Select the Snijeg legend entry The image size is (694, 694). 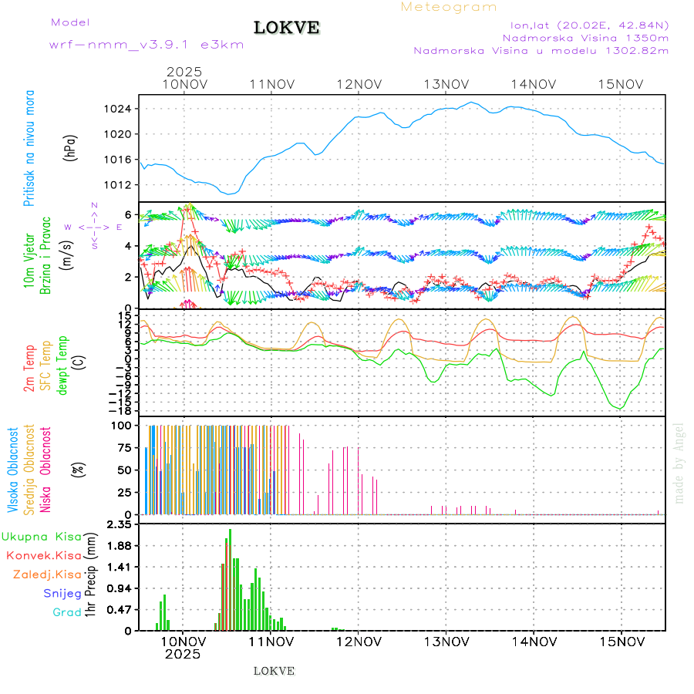62,594
